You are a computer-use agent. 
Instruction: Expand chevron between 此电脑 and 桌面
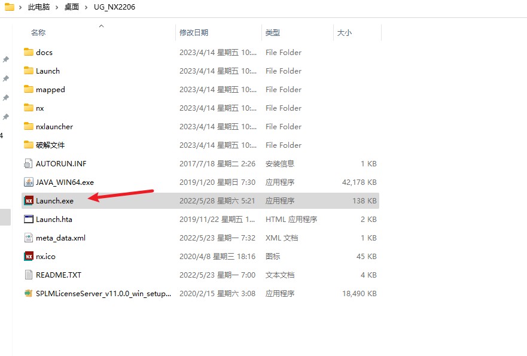[57, 7]
